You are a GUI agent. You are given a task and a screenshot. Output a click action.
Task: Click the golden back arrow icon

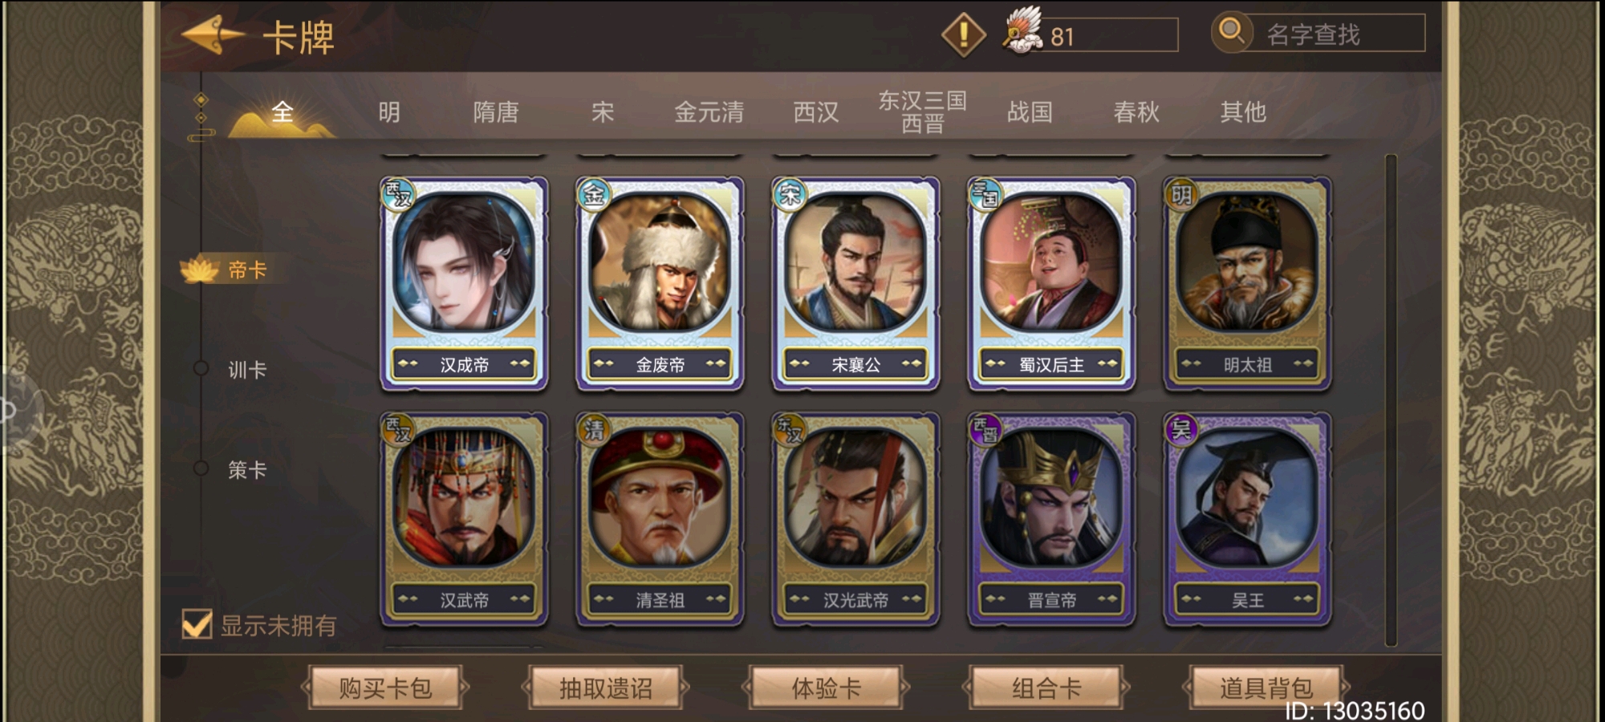point(213,35)
